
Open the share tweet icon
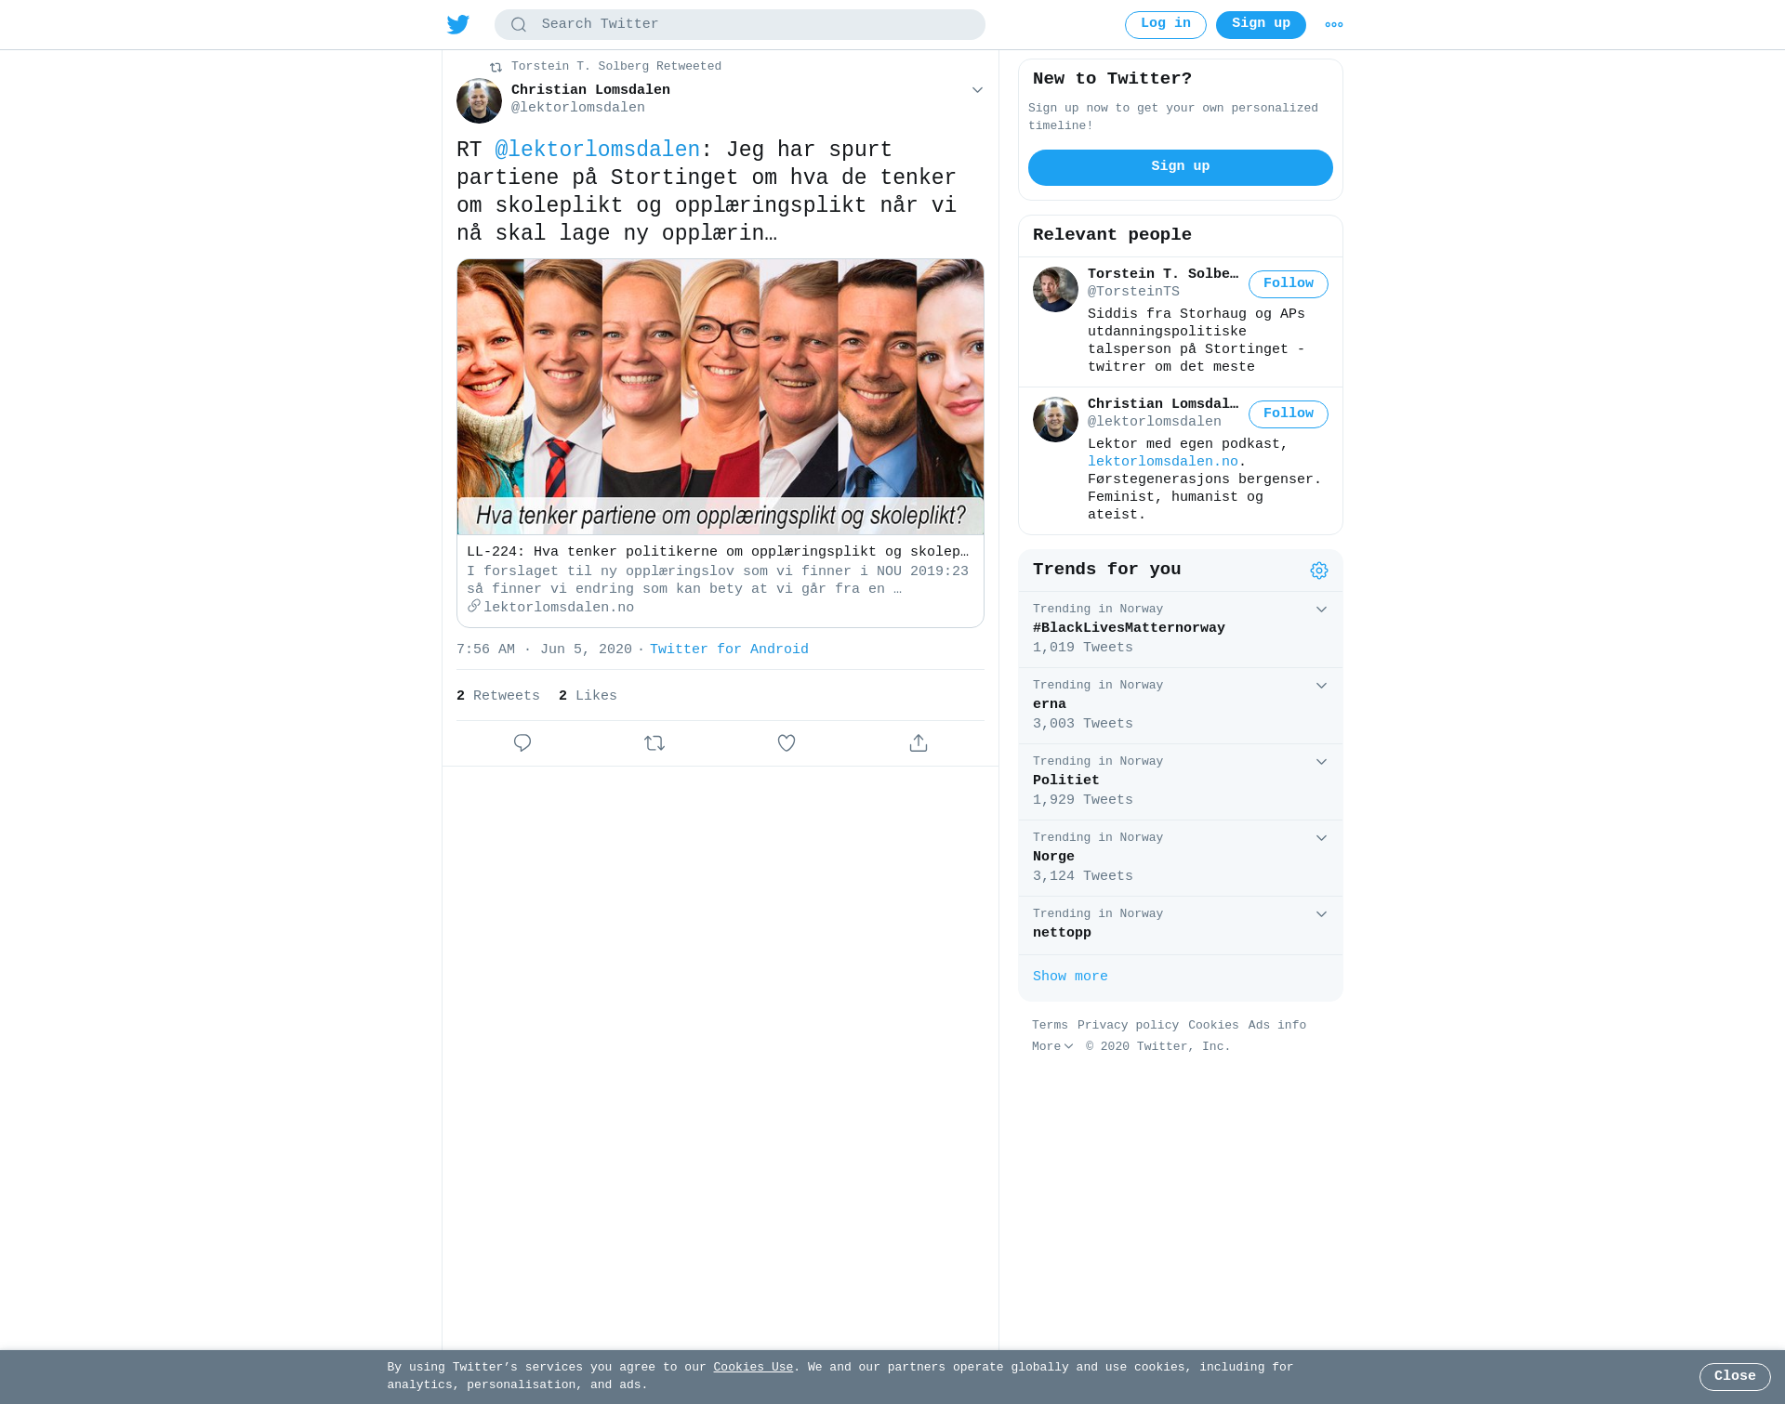919,743
